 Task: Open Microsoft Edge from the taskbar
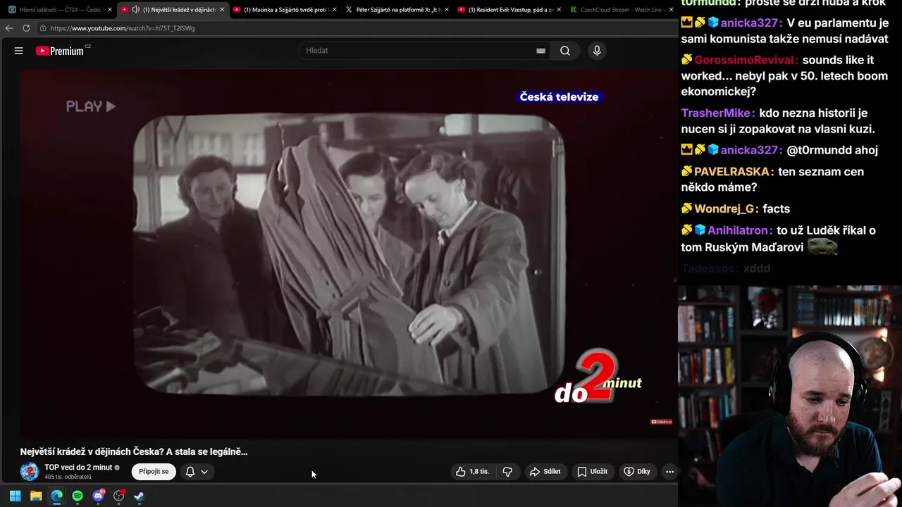pyautogui.click(x=56, y=496)
